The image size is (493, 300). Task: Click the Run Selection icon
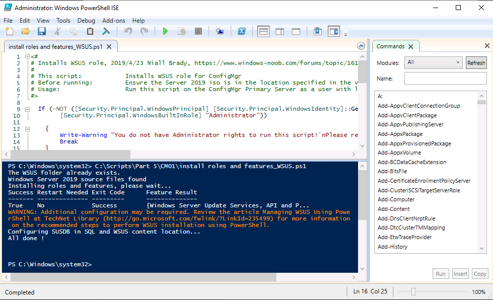tap(181, 31)
